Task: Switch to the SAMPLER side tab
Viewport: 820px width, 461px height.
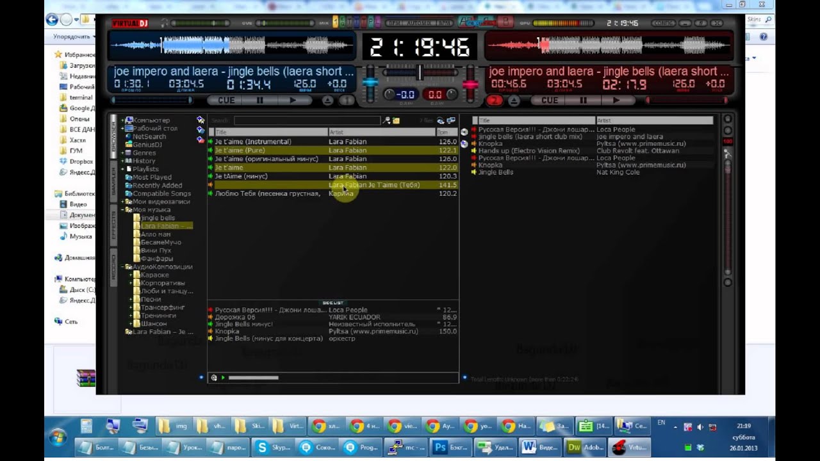Action: tap(114, 182)
